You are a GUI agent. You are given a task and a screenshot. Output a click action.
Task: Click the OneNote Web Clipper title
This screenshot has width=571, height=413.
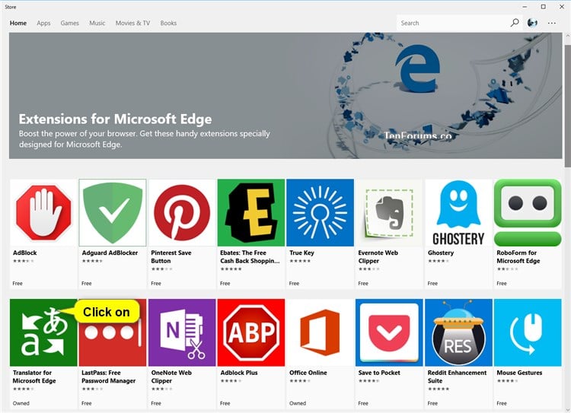171,376
